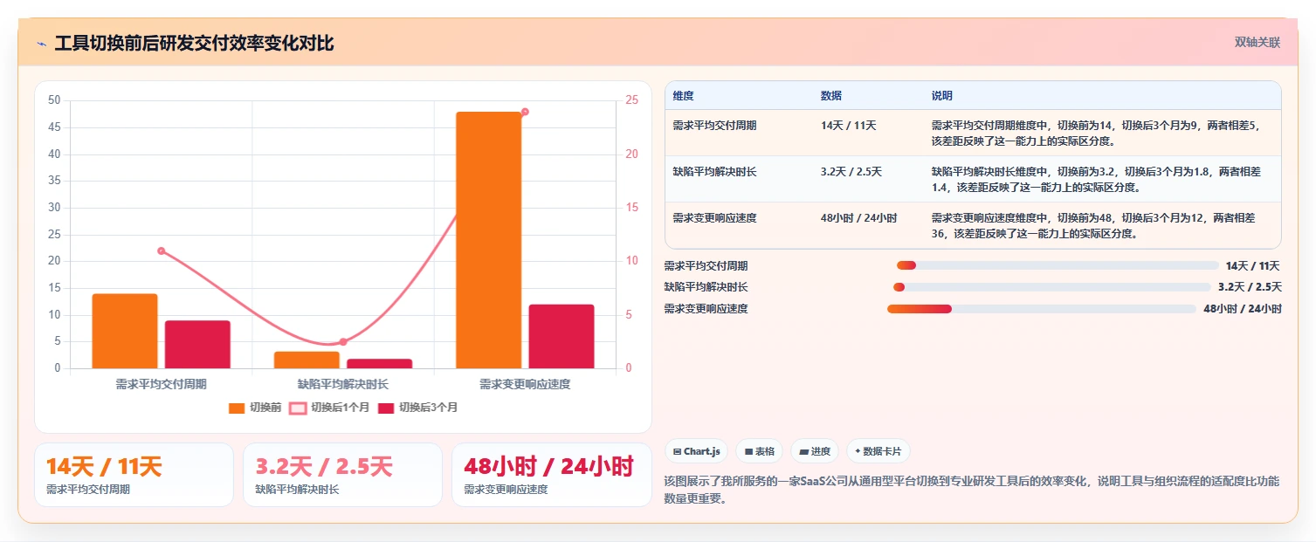Click x-axis label 缺陷平均解决时长
1316x542 pixels.
(343, 384)
